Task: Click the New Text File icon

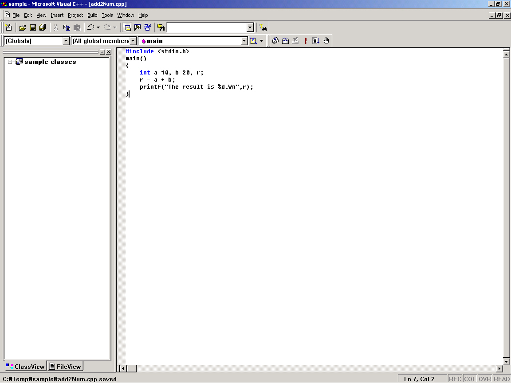Action: click(x=8, y=27)
